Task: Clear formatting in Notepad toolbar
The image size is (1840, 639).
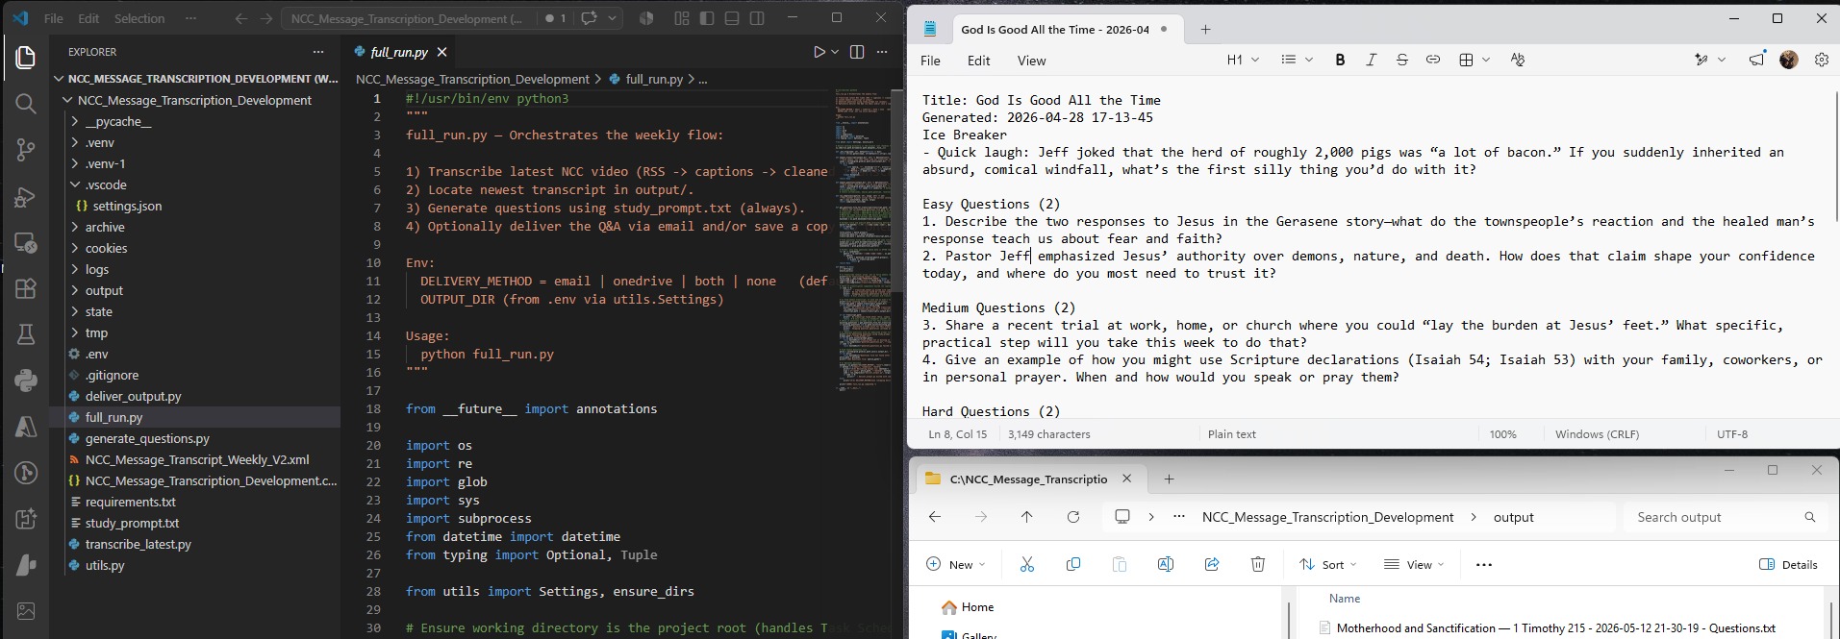Action: (1518, 60)
